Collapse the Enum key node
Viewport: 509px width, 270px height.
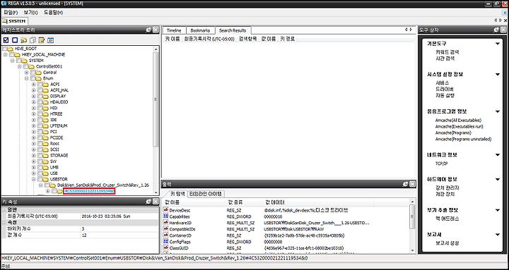27,78
